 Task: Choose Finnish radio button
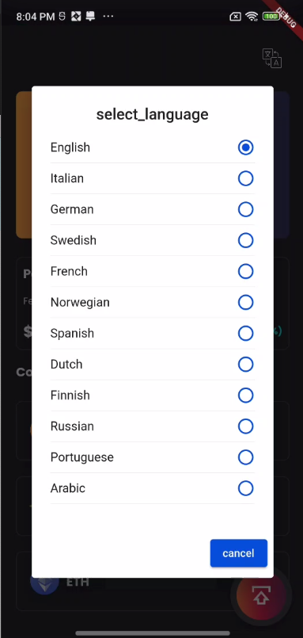coord(245,395)
